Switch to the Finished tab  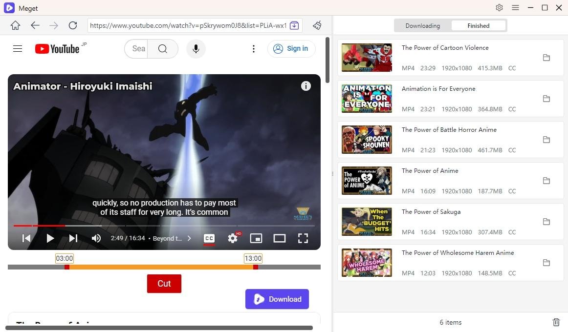pos(478,26)
